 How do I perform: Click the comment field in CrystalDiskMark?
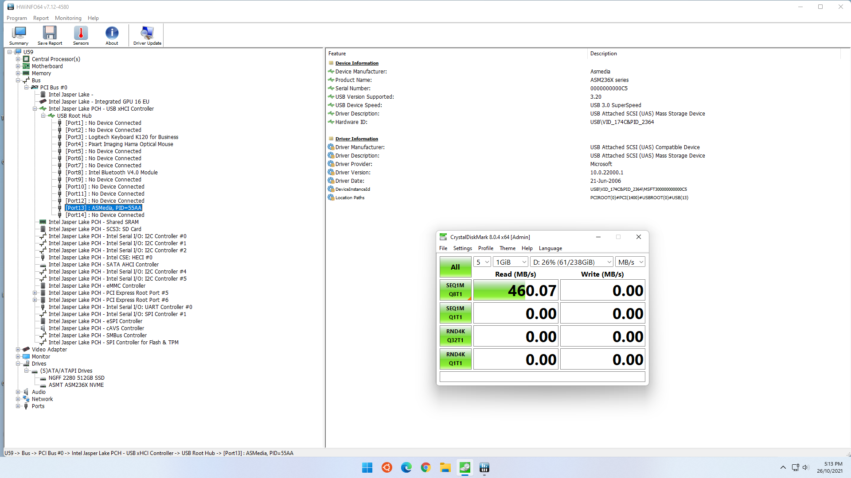click(x=542, y=377)
